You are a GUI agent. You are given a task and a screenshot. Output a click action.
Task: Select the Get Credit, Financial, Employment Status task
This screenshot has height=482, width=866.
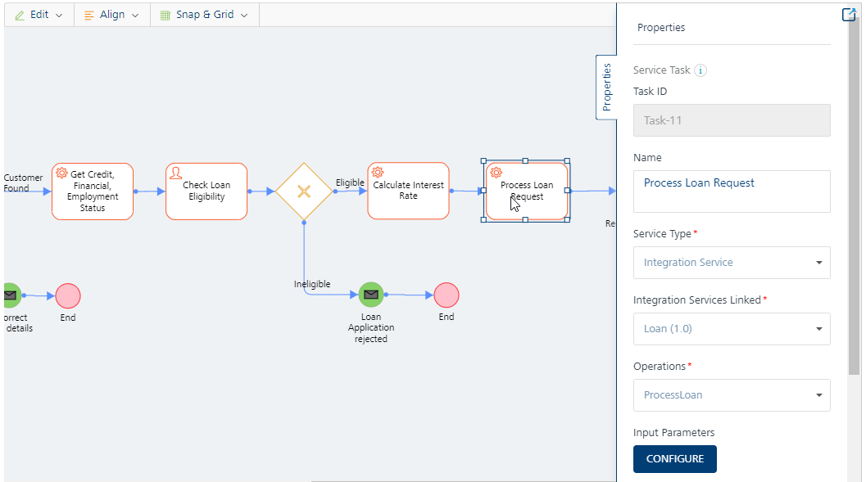tap(93, 191)
